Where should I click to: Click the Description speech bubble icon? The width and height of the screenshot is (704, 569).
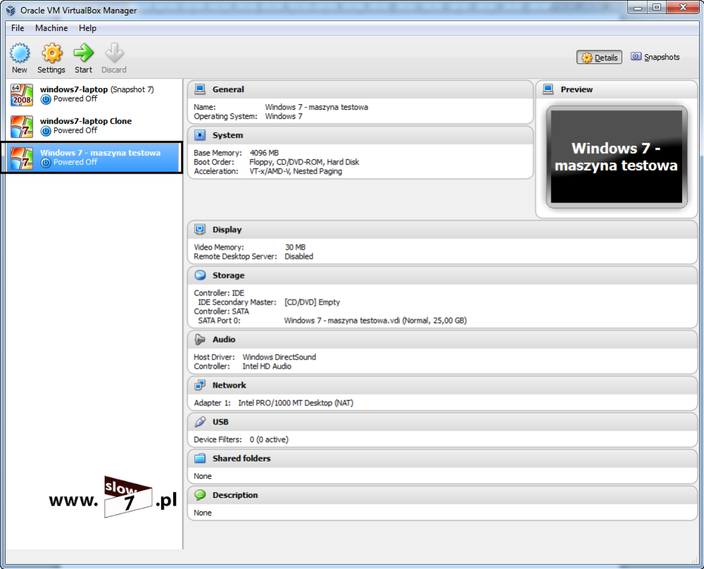[200, 495]
